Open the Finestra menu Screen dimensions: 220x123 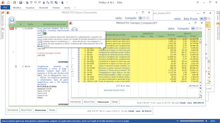[56, 8]
